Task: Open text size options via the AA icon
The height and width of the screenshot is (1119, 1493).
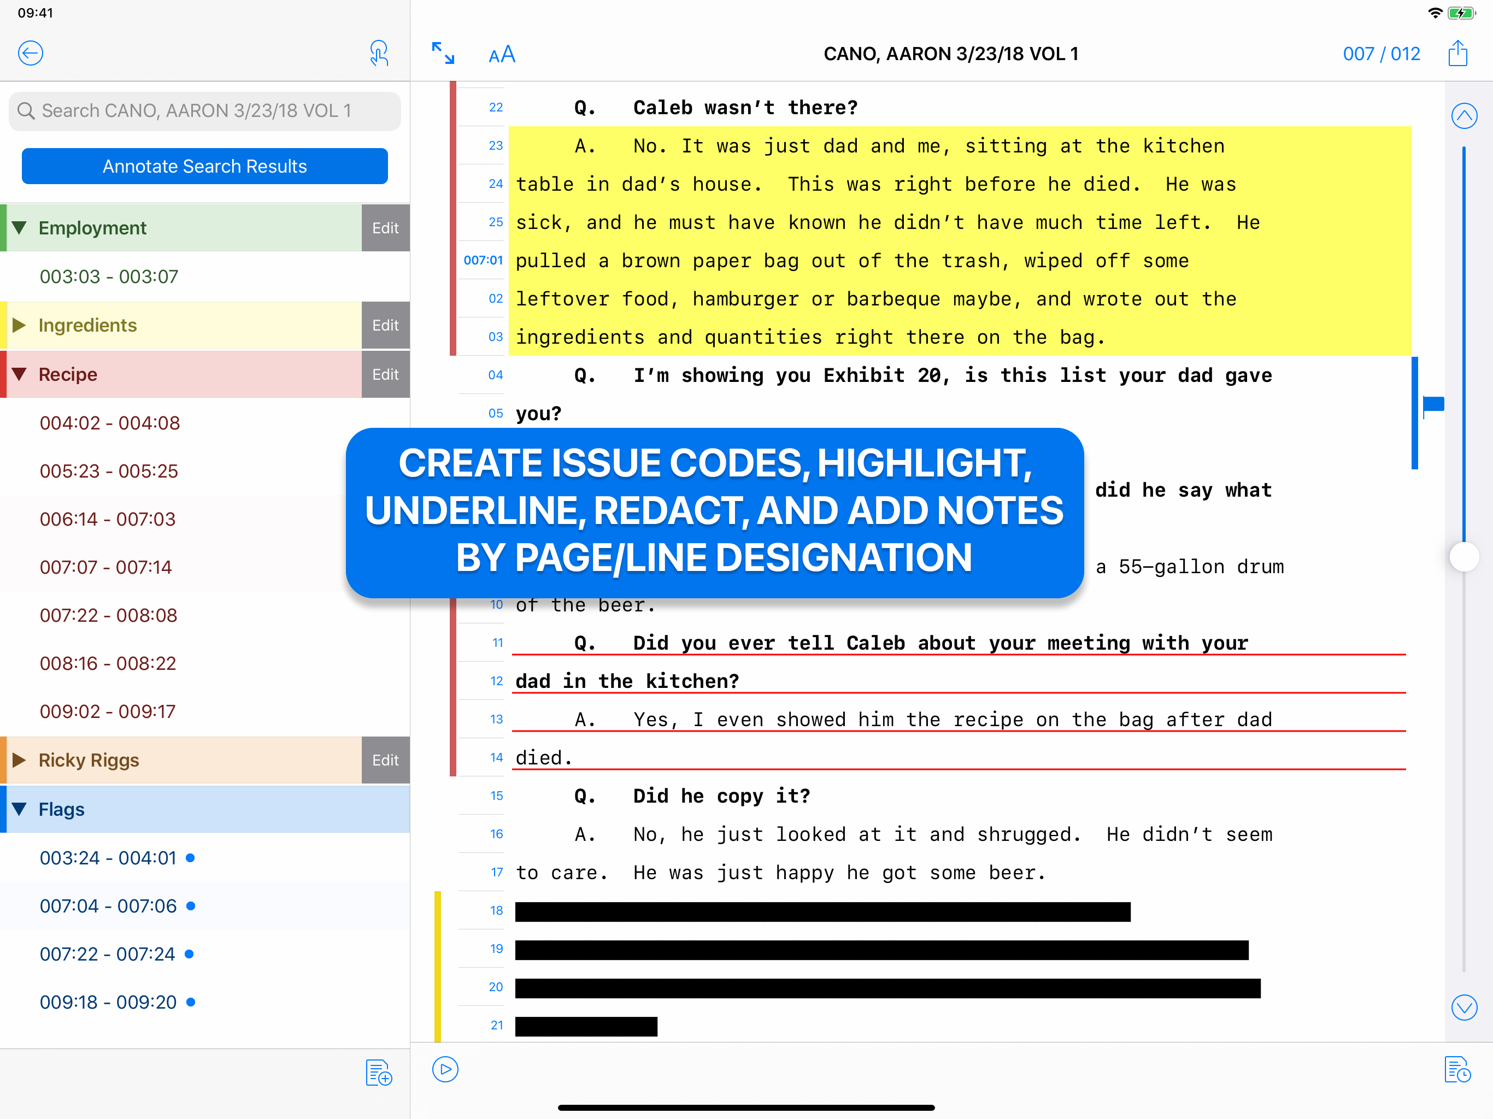Action: (502, 54)
